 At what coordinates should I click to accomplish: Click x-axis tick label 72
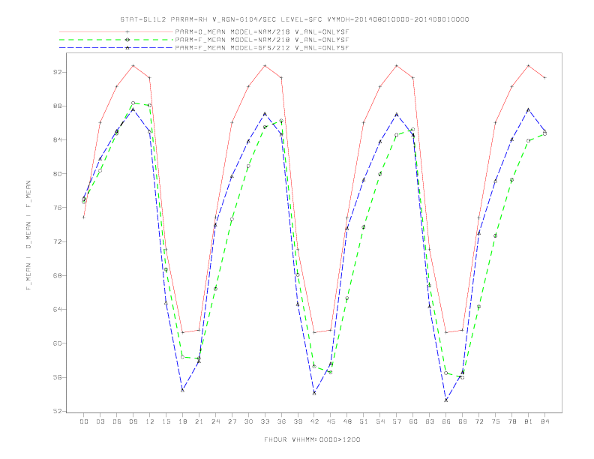click(478, 421)
